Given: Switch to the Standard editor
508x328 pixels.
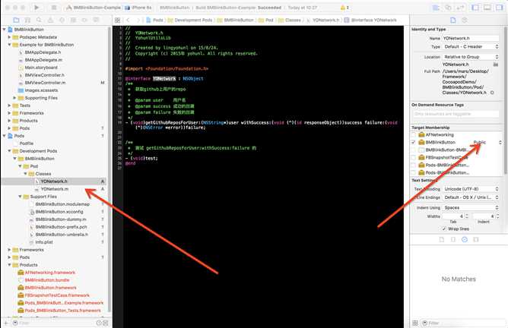Looking at the screenshot, I should point(436,8).
